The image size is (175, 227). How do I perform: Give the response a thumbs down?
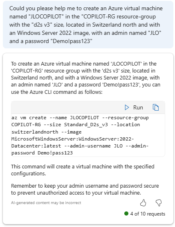click(x=159, y=202)
